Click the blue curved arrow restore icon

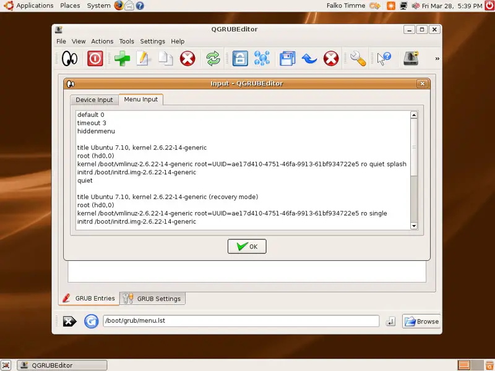click(x=309, y=59)
